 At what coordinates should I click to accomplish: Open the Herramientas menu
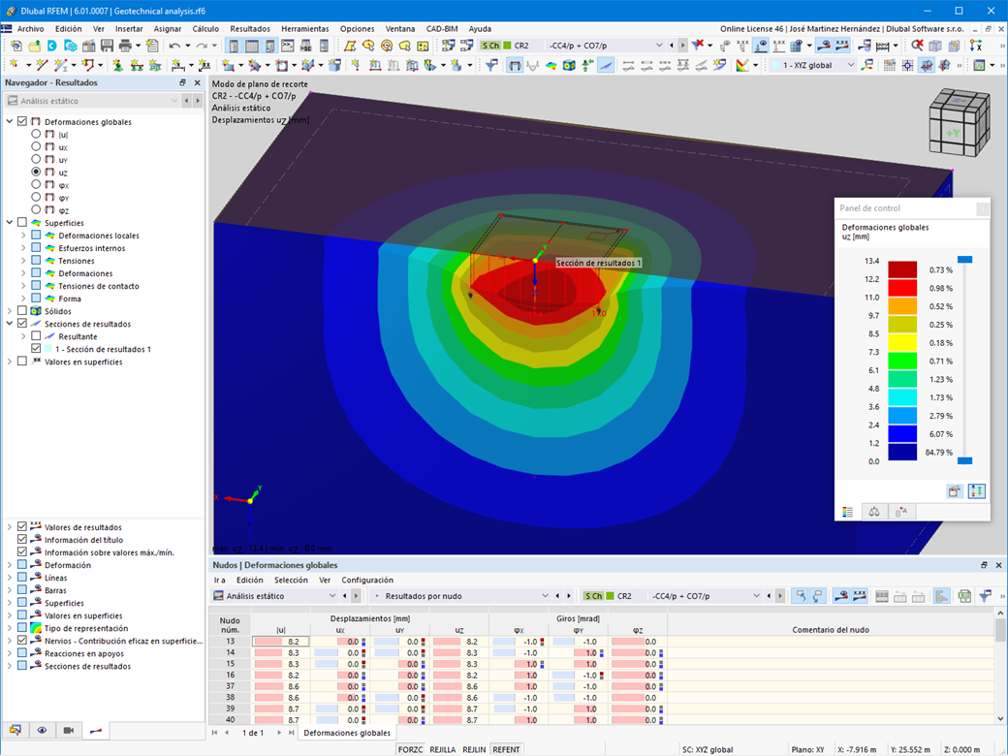coord(304,29)
